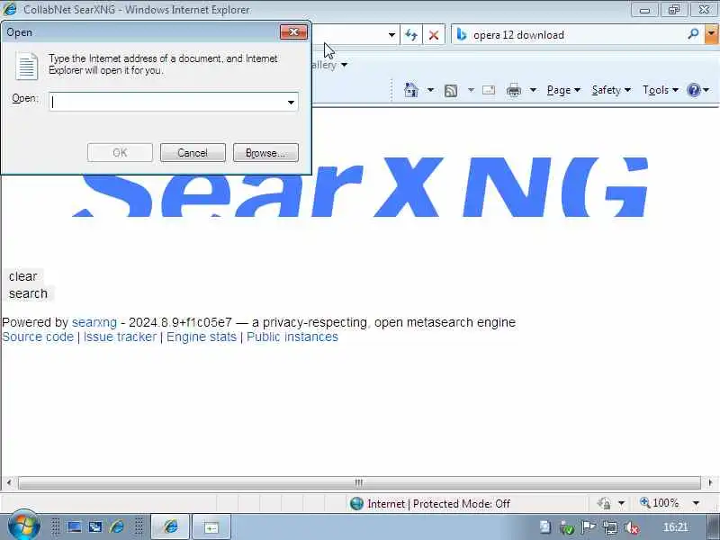Click Internet Explorer quick launch icon
This screenshot has height=540, width=720.
click(x=117, y=526)
